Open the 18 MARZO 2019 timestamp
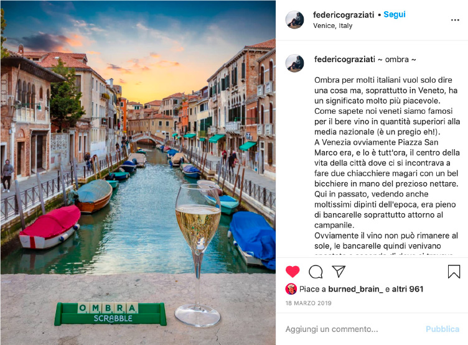468x345 pixels. point(308,303)
